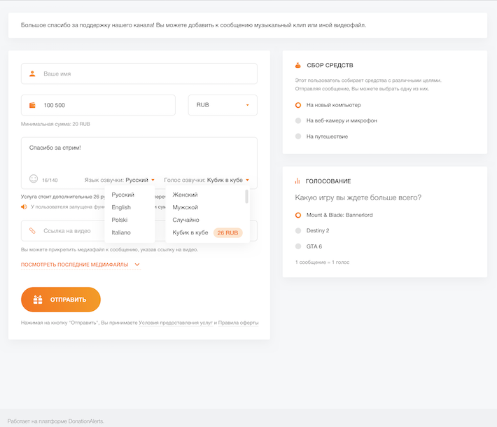
Task: Click the wallet icon beside amount 100 500
Action: pyautogui.click(x=32, y=105)
